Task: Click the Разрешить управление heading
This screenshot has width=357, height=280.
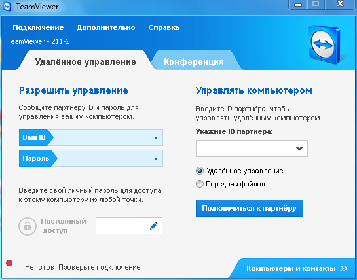Action: 73,90
